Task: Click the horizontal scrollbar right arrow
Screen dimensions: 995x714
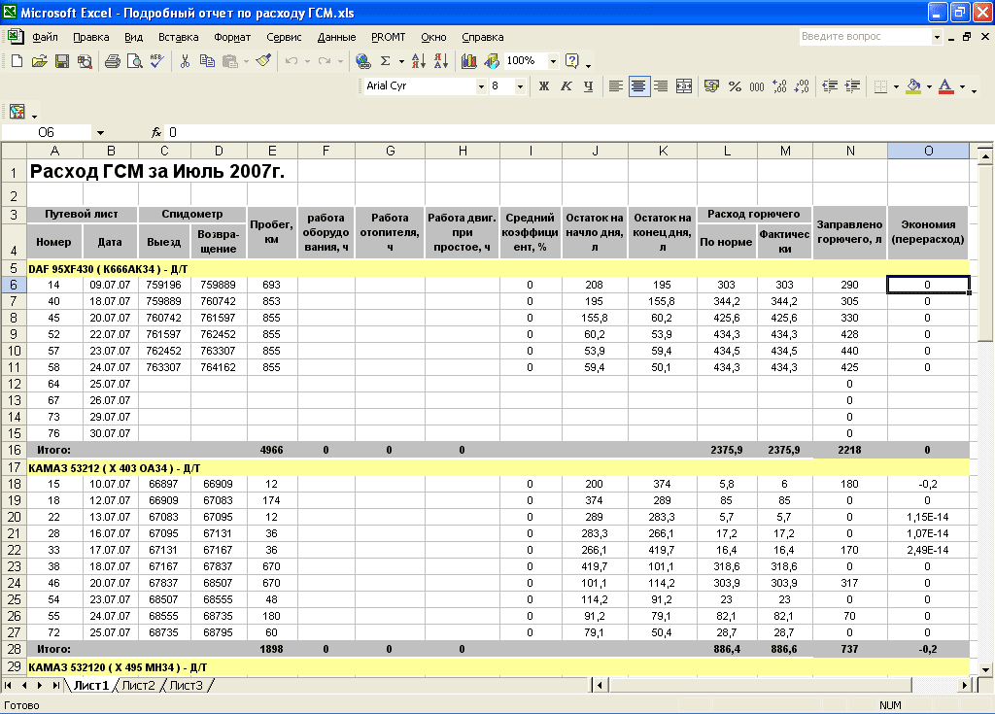Action: [965, 686]
